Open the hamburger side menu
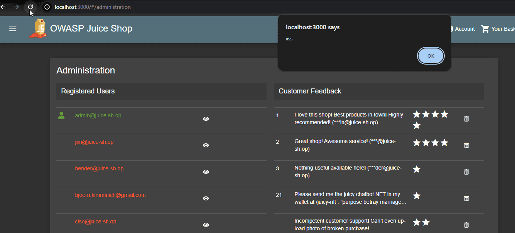Screen dimensions: 515x233 point(13,29)
